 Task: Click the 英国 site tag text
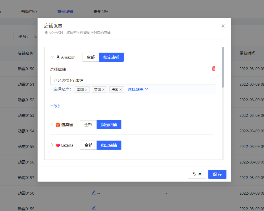coord(97,90)
